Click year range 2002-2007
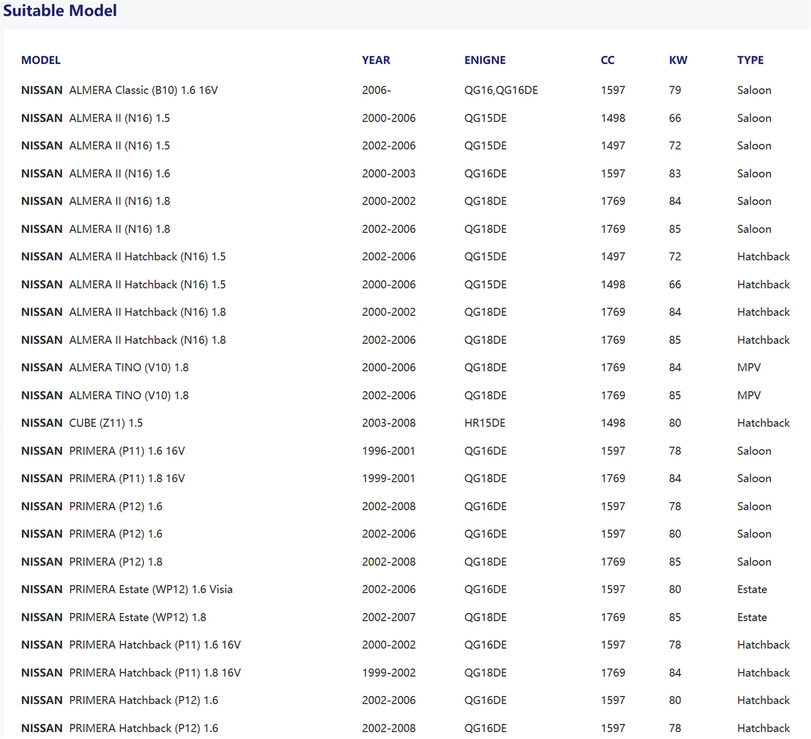The width and height of the screenshot is (811, 739). [x=389, y=617]
